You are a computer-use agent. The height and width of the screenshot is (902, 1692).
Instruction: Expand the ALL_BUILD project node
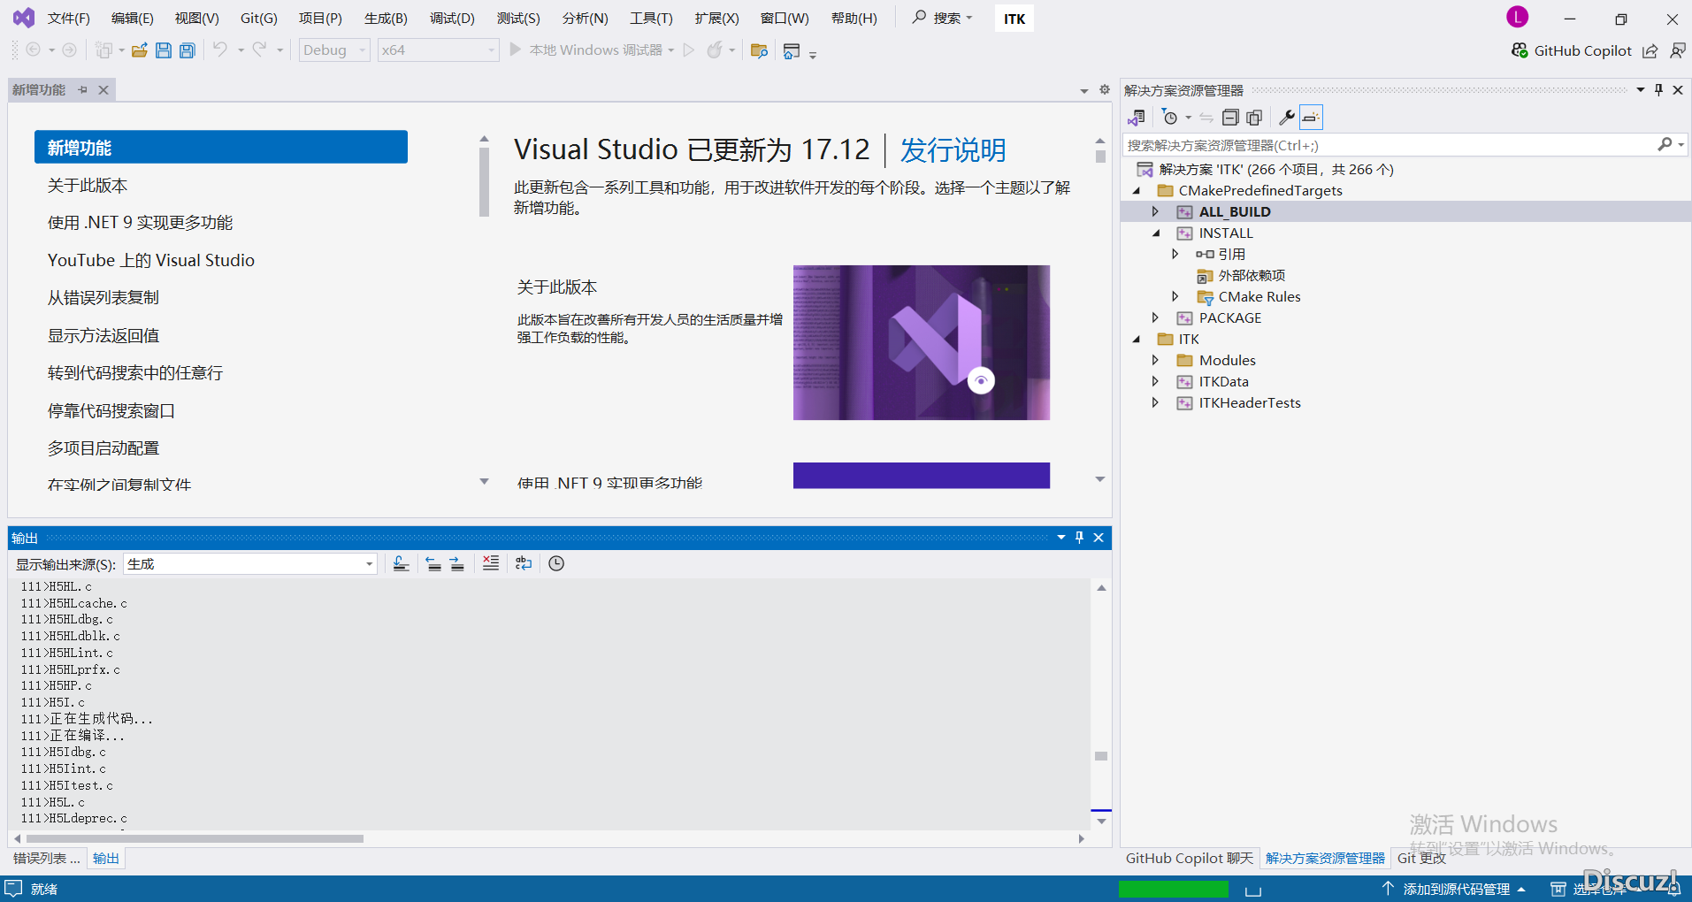pyautogui.click(x=1155, y=211)
